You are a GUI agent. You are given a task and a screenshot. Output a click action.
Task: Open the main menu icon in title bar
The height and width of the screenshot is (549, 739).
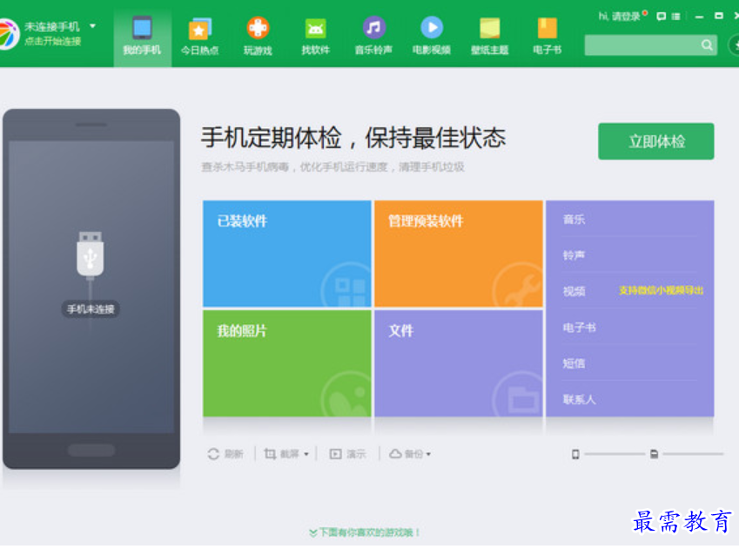(675, 17)
